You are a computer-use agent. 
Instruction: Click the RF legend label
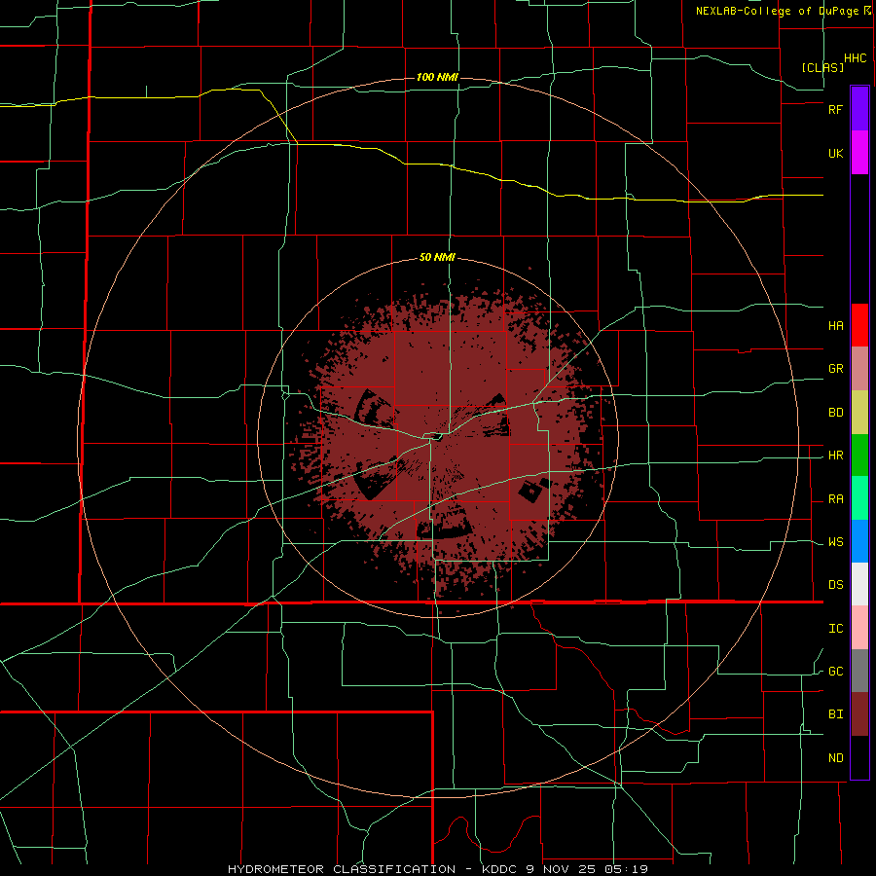coord(835,109)
